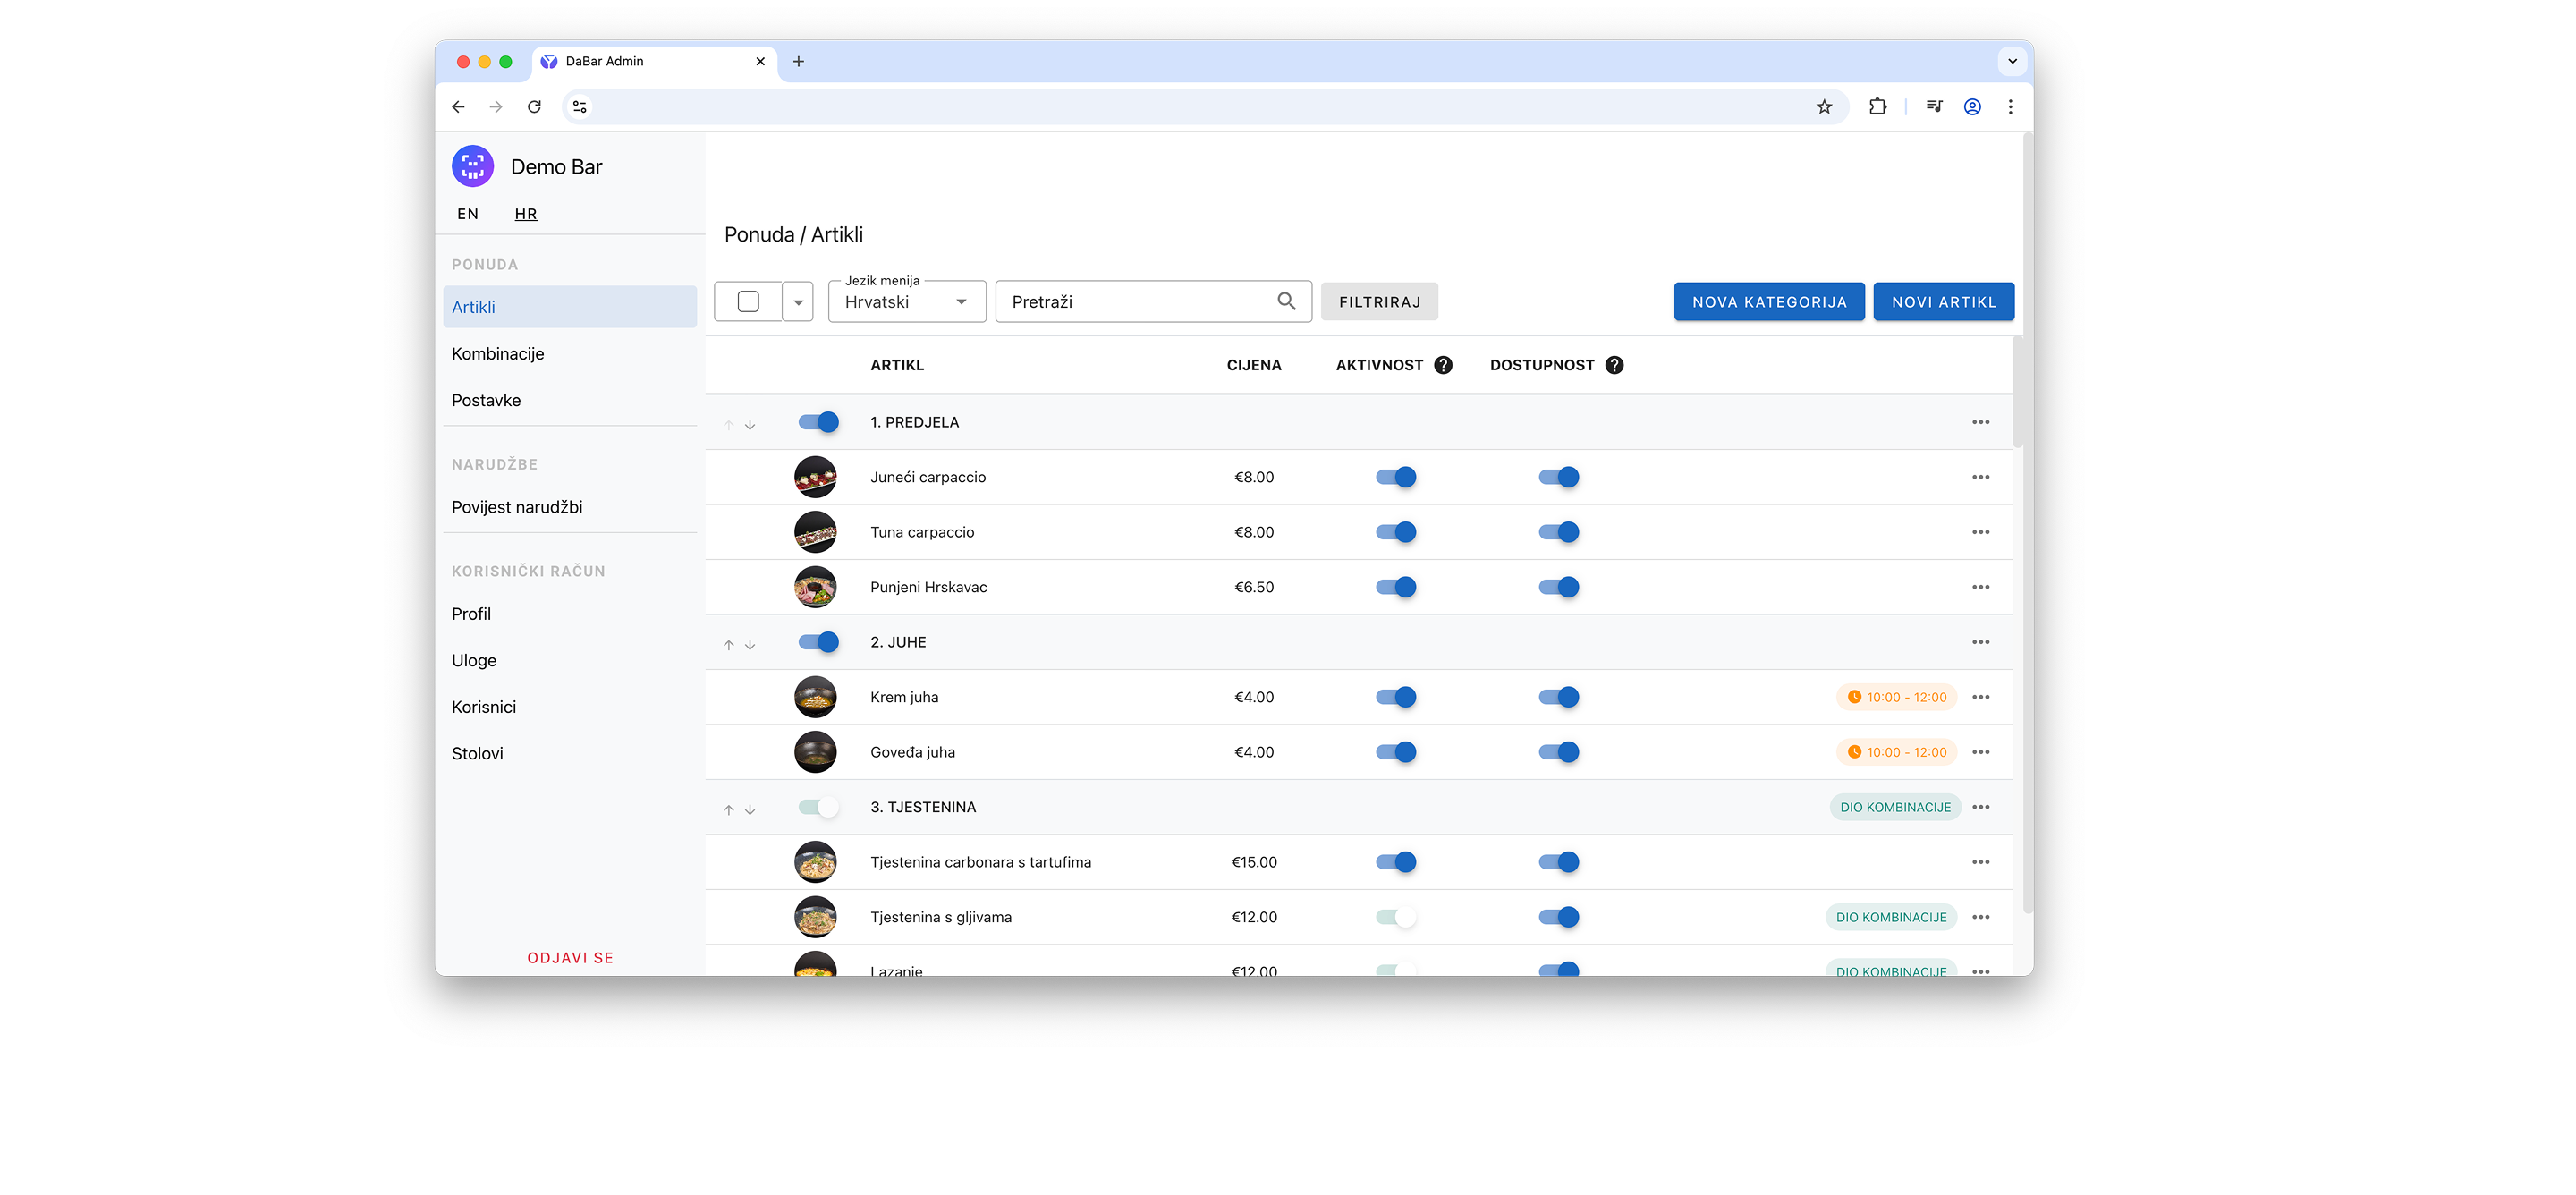This screenshot has height=1195, width=2576.
Task: Move 3. TJESTENINA category up with arrow
Action: coord(729,810)
